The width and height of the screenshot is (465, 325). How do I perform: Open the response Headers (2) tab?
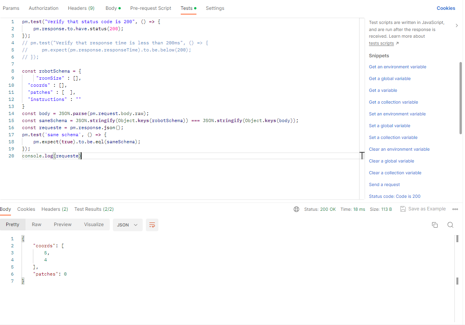[x=54, y=209]
